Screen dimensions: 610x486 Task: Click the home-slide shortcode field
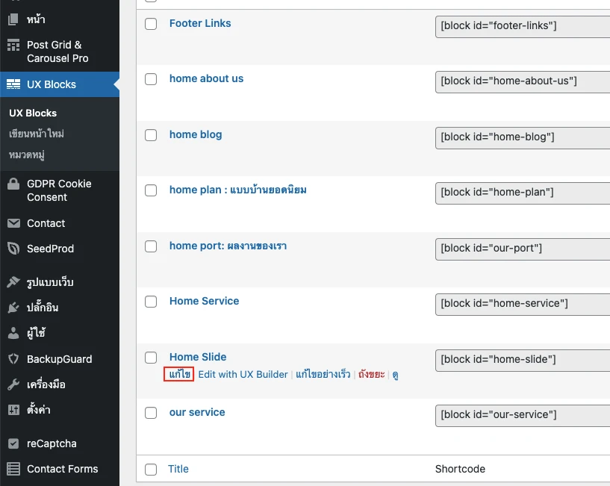click(522, 360)
